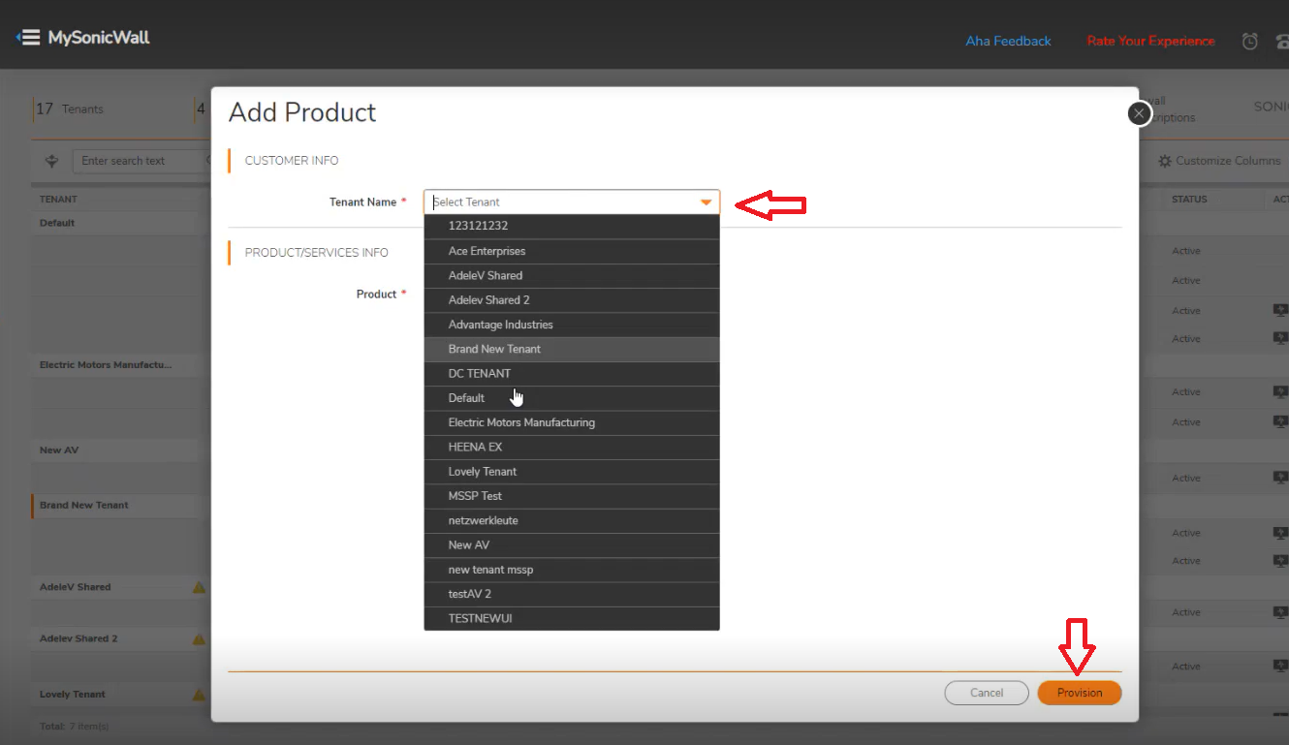Expand the Tenant Name dropdown arrow
The width and height of the screenshot is (1289, 745).
click(707, 202)
